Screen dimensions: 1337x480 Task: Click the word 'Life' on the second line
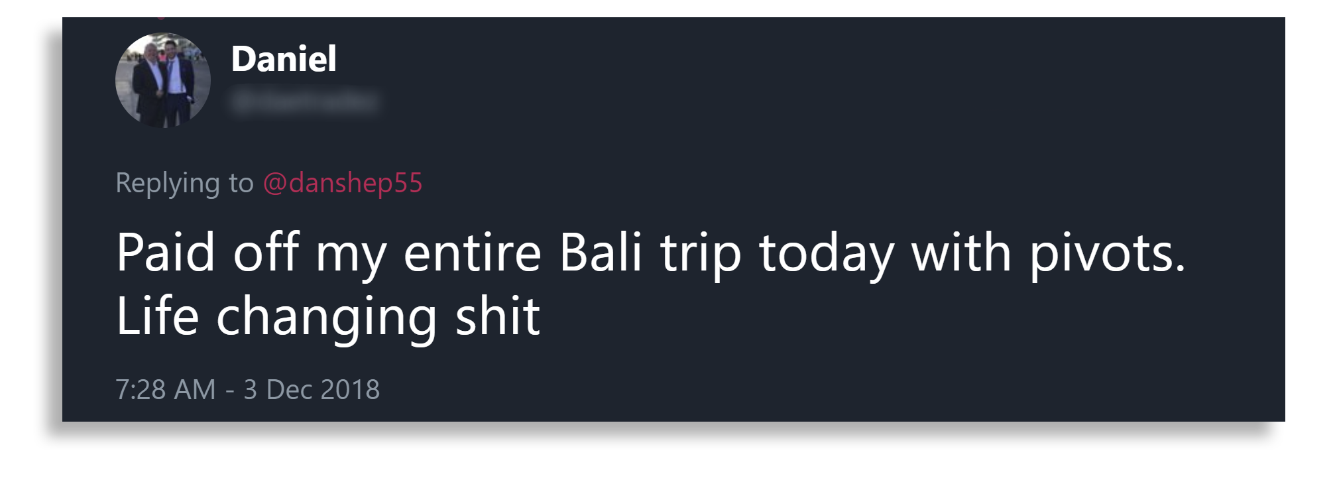(158, 316)
